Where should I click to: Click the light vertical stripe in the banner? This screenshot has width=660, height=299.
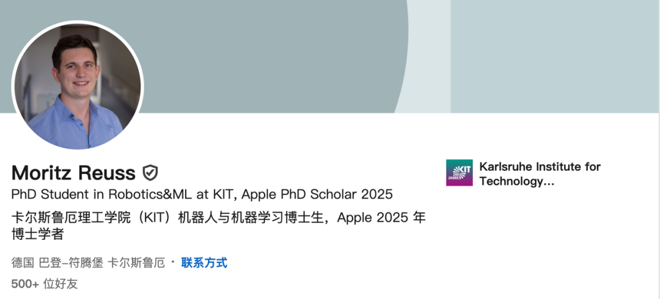point(429,55)
